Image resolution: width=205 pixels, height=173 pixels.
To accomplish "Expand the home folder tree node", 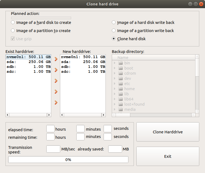I will pos(115,89).
